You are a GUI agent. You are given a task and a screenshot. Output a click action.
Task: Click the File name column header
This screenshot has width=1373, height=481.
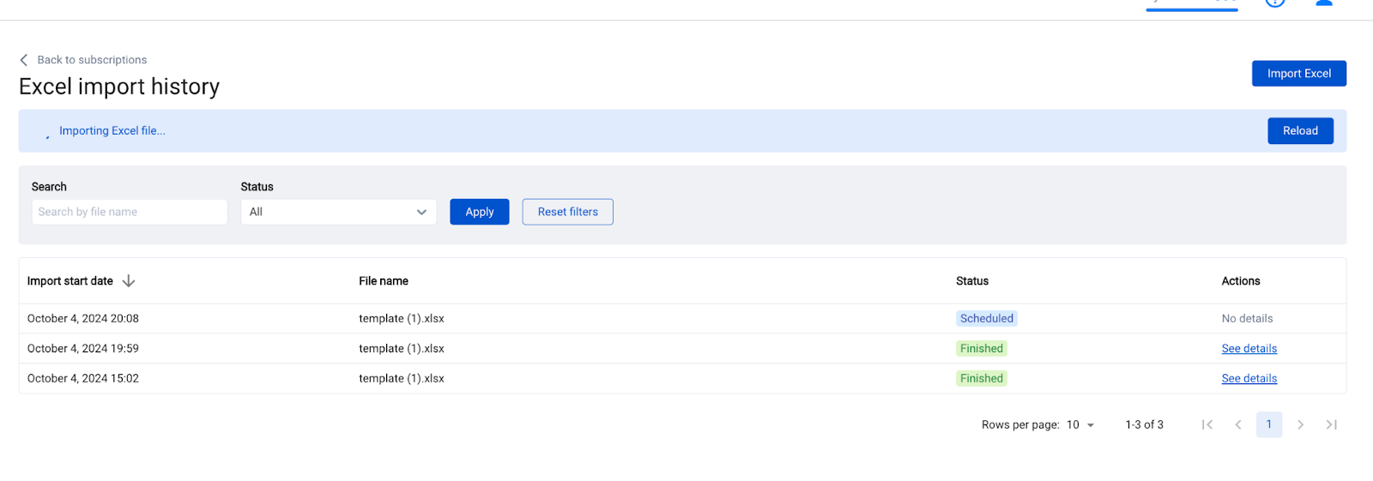click(384, 281)
